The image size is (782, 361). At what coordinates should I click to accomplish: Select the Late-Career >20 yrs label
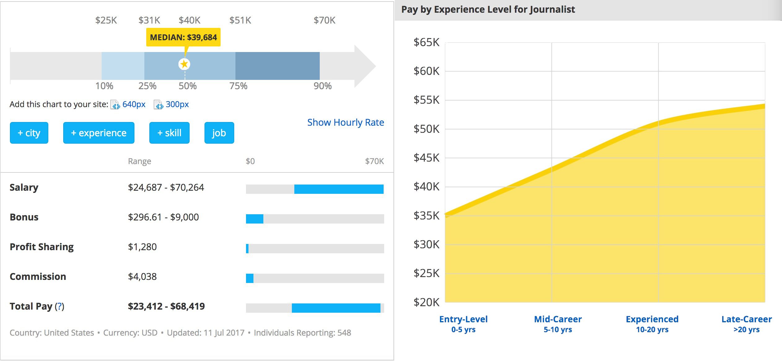(x=747, y=324)
